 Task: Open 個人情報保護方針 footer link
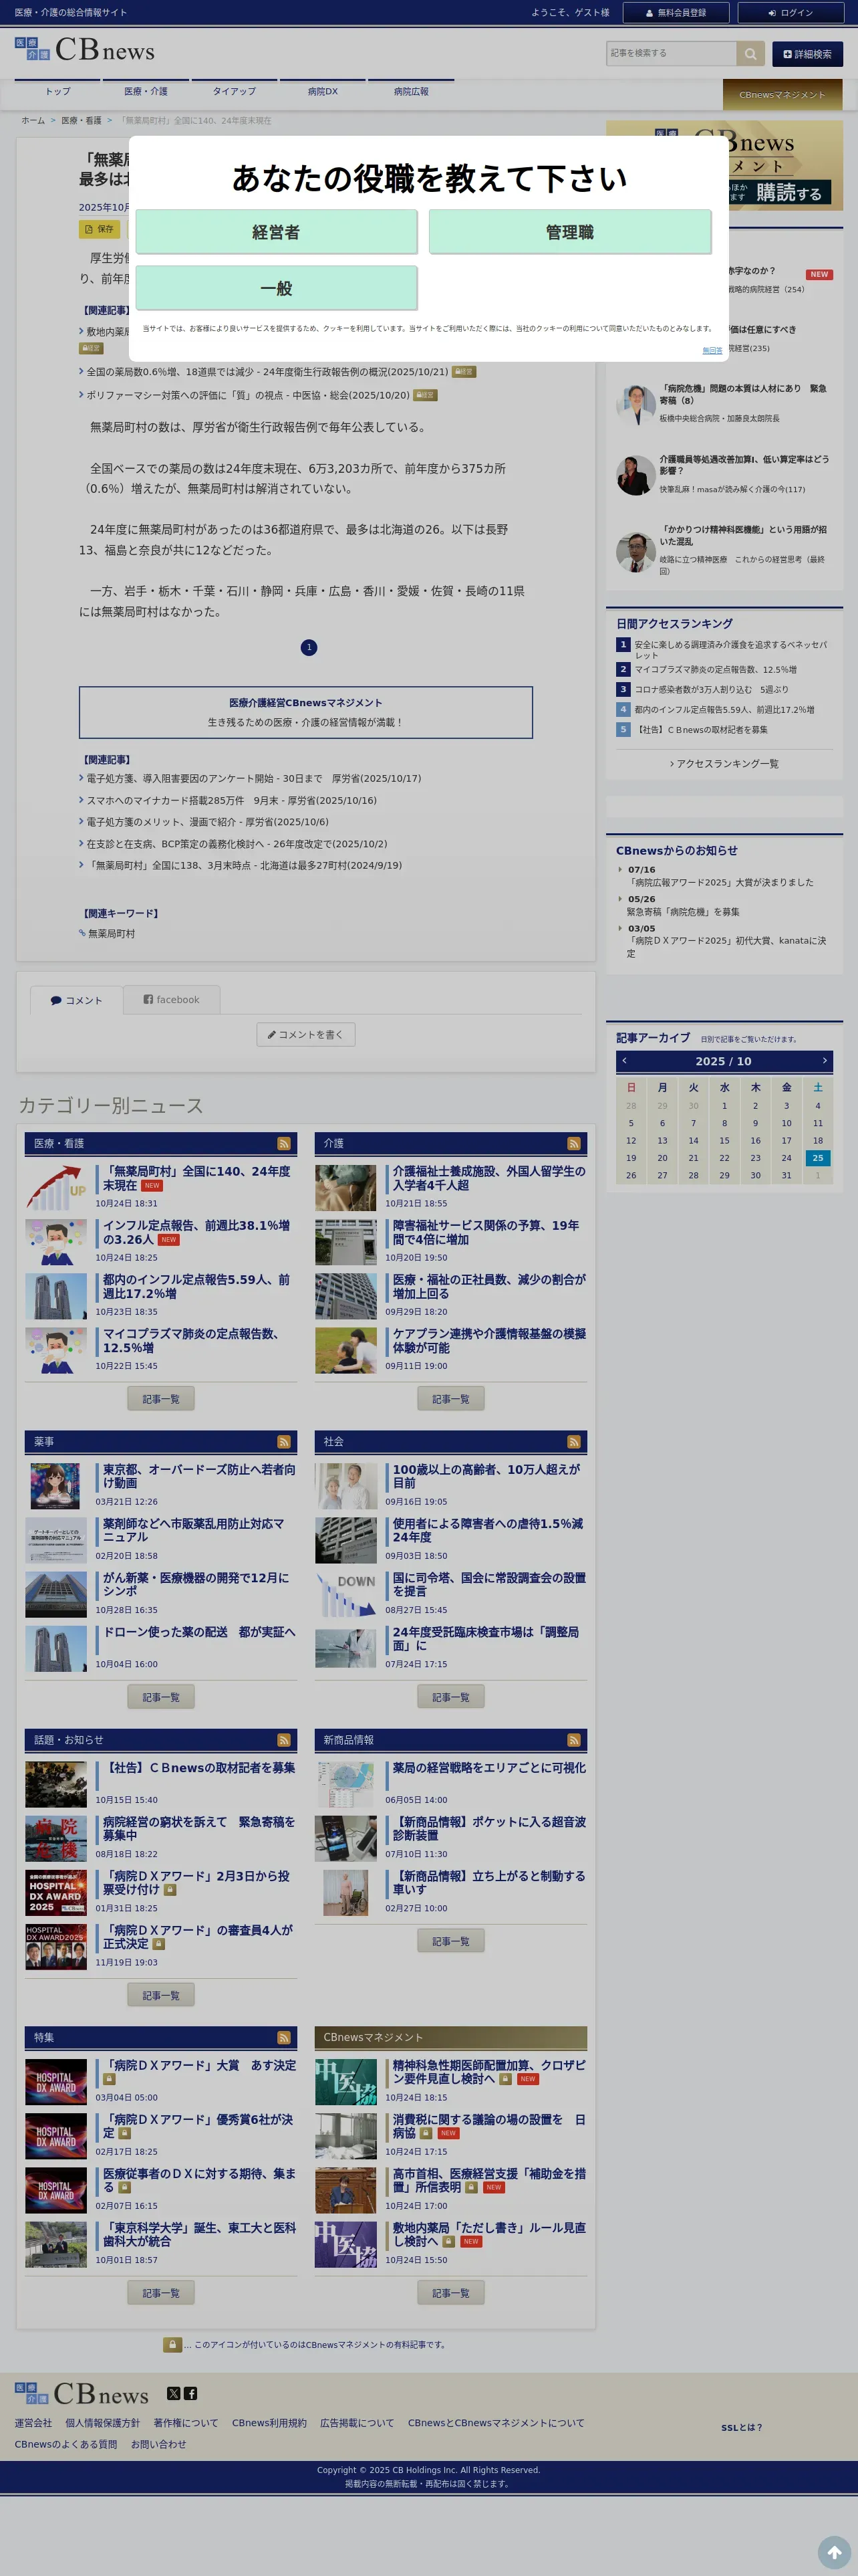pyautogui.click(x=103, y=2422)
